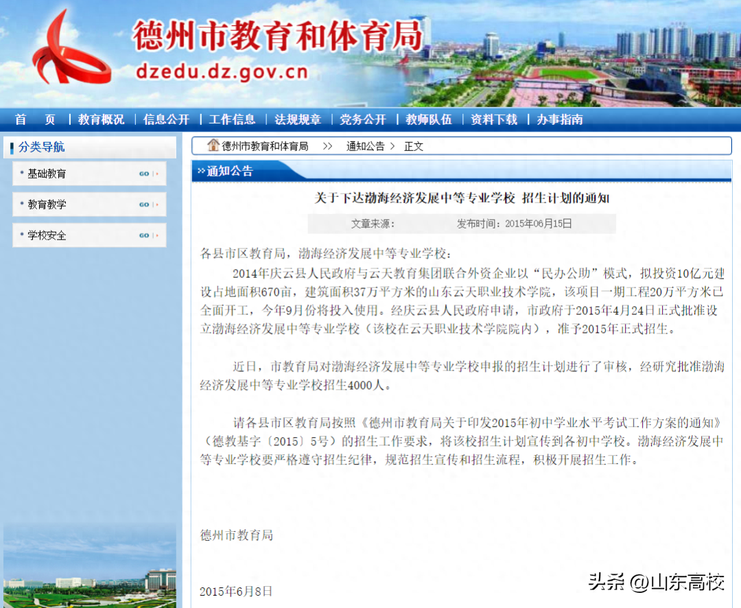Select 信息公开 in navigation bar

pos(166,119)
